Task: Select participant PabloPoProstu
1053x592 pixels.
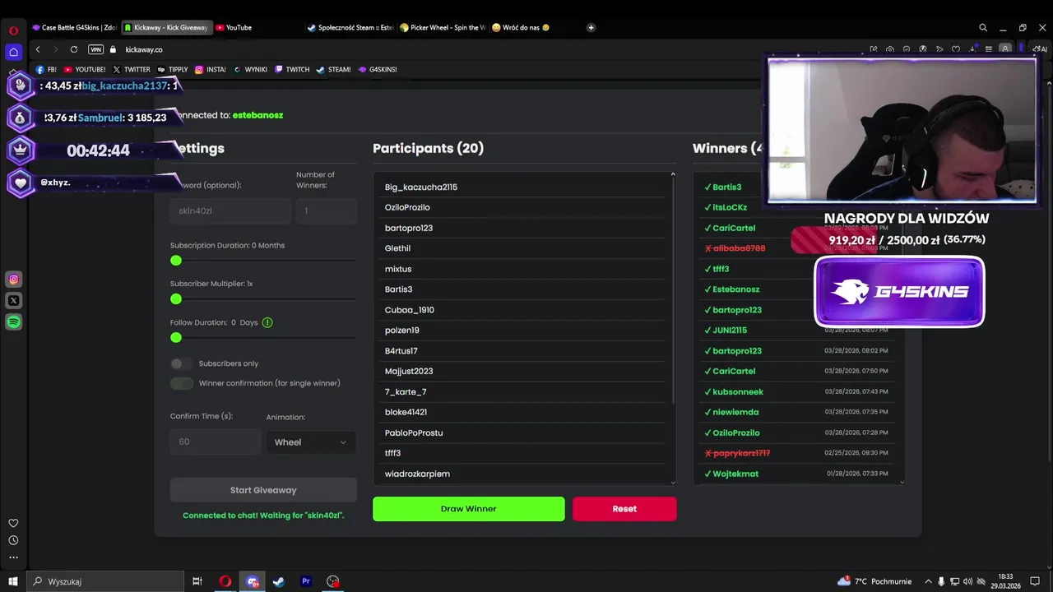Action: (x=414, y=432)
